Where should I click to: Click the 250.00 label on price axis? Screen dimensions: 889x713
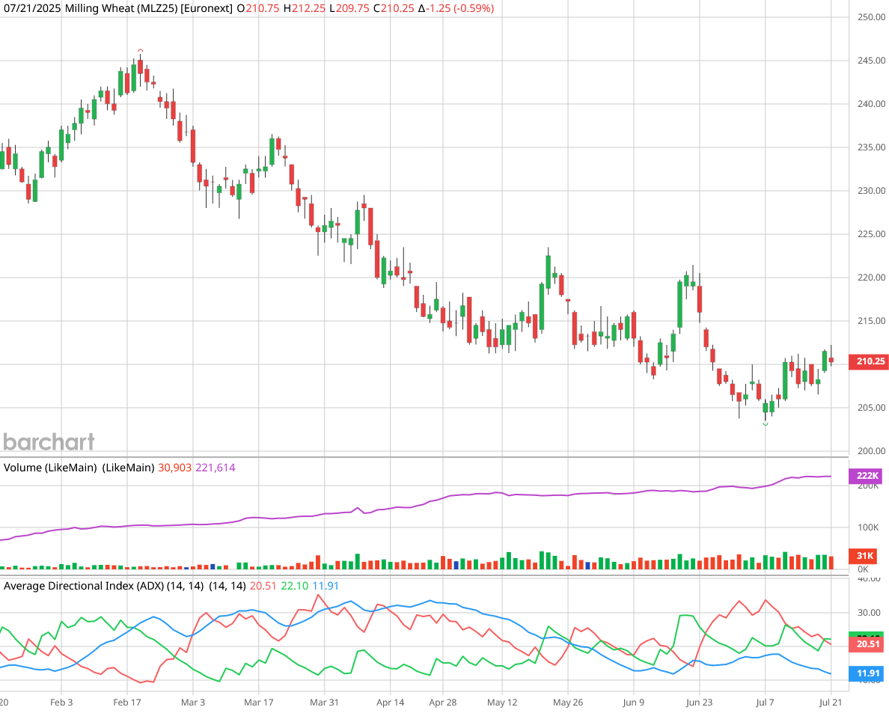(x=871, y=17)
